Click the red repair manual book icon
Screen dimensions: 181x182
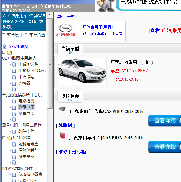(63, 135)
